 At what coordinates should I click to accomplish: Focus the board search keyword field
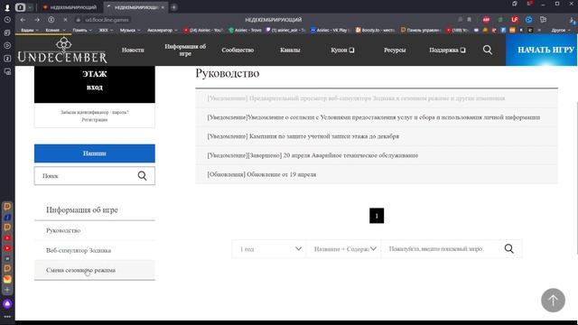coord(443,249)
